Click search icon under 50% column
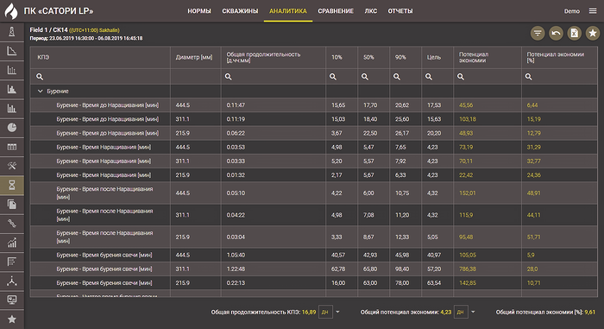The image size is (604, 329). tap(365, 77)
